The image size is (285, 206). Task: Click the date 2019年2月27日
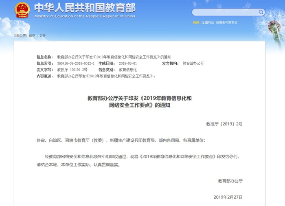(228, 197)
